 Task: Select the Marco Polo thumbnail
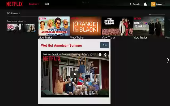pyautogui.click(x=14, y=28)
